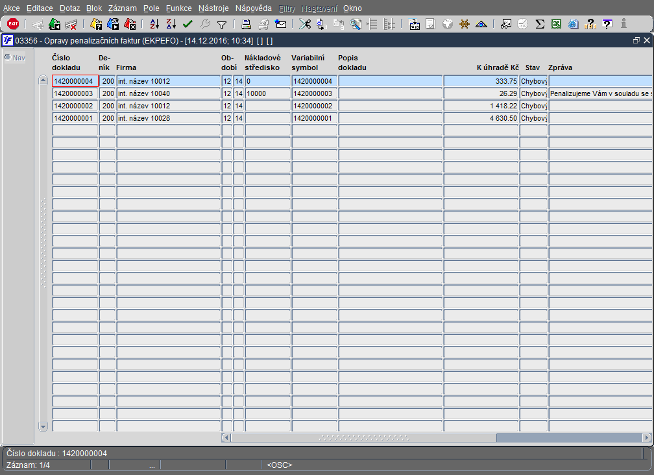Click the scissors cut icon

(x=305, y=24)
